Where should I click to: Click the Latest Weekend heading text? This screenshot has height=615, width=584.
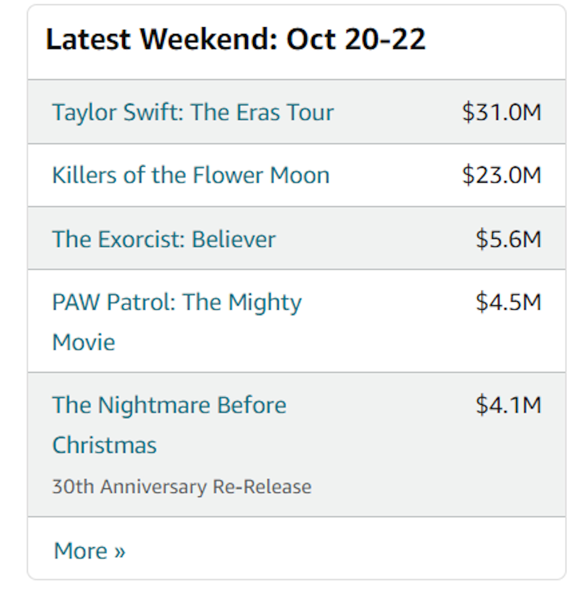[161, 39]
